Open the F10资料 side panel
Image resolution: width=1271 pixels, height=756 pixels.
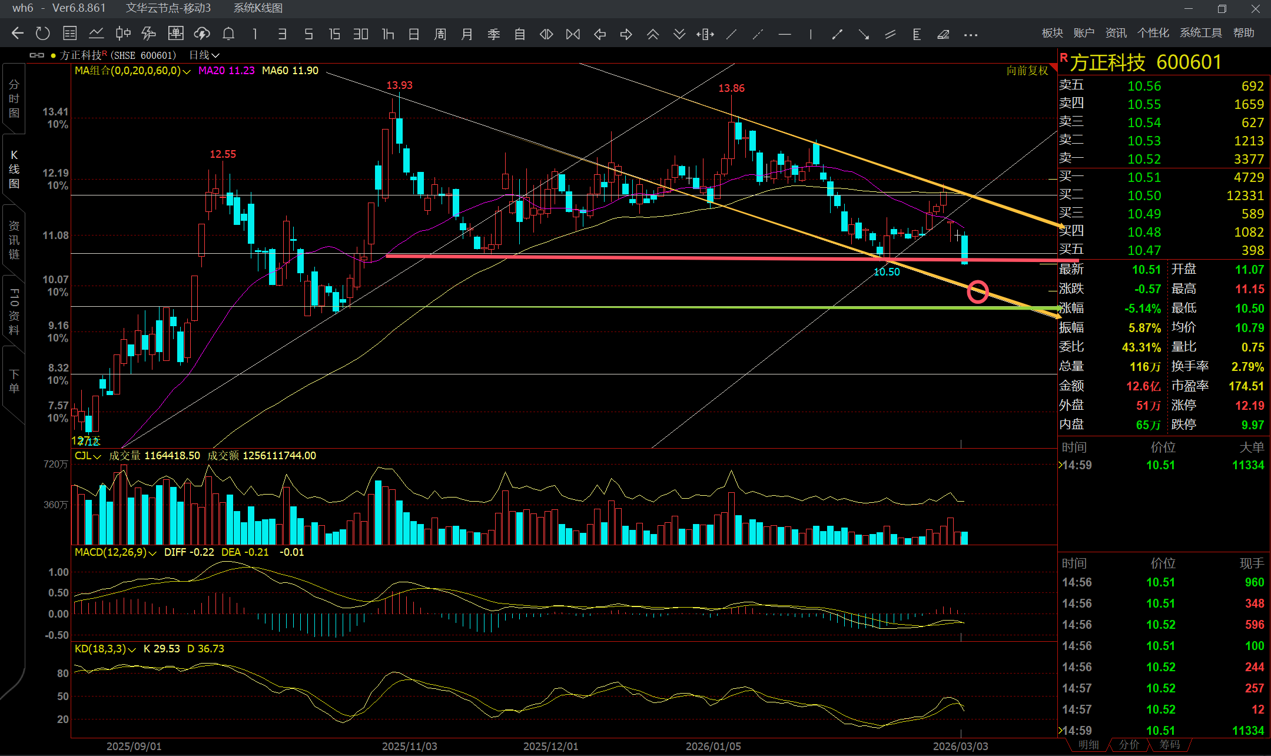[x=14, y=311]
